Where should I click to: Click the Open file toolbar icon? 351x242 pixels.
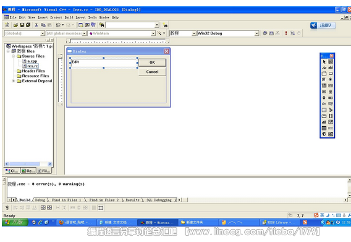pyautogui.click(x=15, y=25)
